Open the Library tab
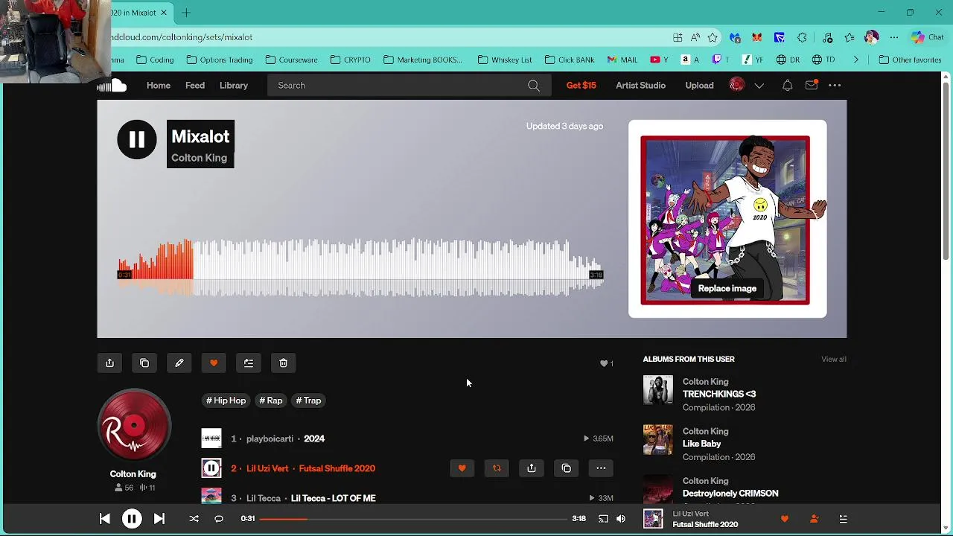The image size is (953, 536). point(234,86)
